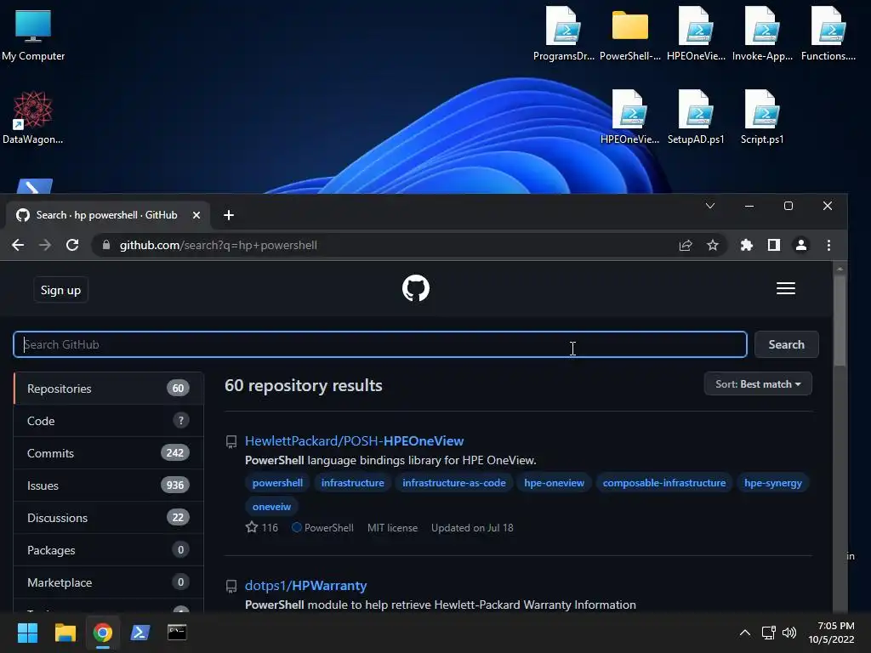The height and width of the screenshot is (653, 871).
Task: Select Script.ps1 file on desktop
Action: click(762, 117)
